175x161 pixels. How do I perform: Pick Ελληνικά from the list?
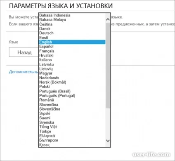[72, 136]
